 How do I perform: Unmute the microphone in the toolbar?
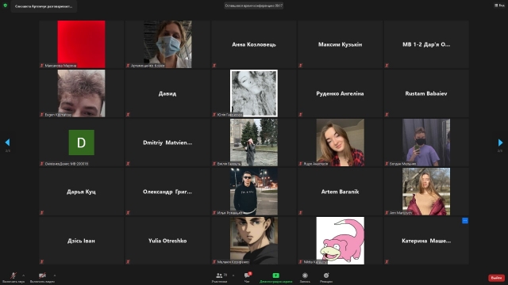coord(13,277)
